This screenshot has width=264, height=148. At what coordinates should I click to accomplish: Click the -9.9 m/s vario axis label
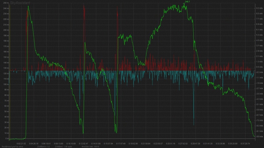(259, 136)
